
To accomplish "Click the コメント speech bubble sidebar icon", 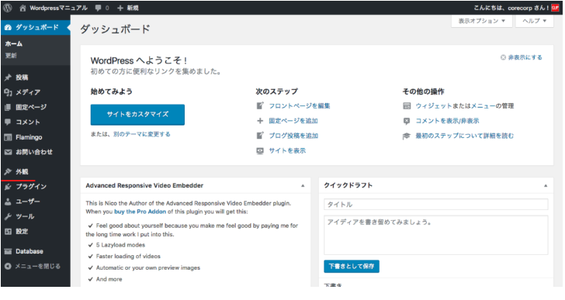I will click(8, 122).
